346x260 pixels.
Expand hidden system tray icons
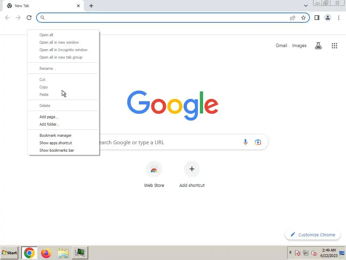pyautogui.click(x=290, y=253)
